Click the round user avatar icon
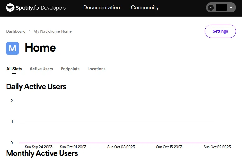Screen dimensions: 242x160 pyautogui.click(x=211, y=7)
